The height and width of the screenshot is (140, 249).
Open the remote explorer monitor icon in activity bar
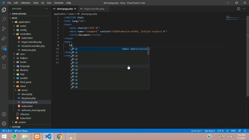pos(4,66)
